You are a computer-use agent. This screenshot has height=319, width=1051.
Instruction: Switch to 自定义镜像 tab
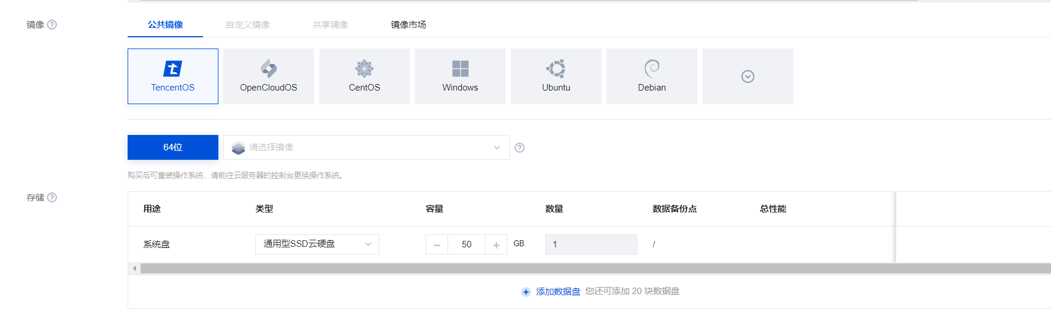tap(247, 25)
